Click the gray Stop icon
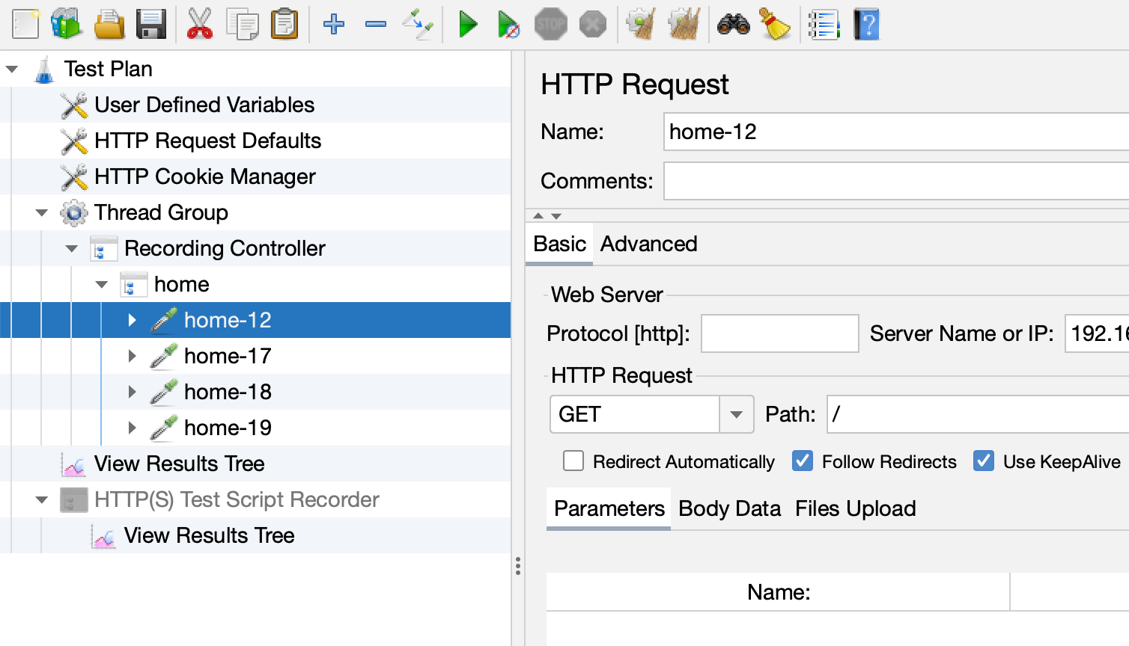 click(551, 24)
